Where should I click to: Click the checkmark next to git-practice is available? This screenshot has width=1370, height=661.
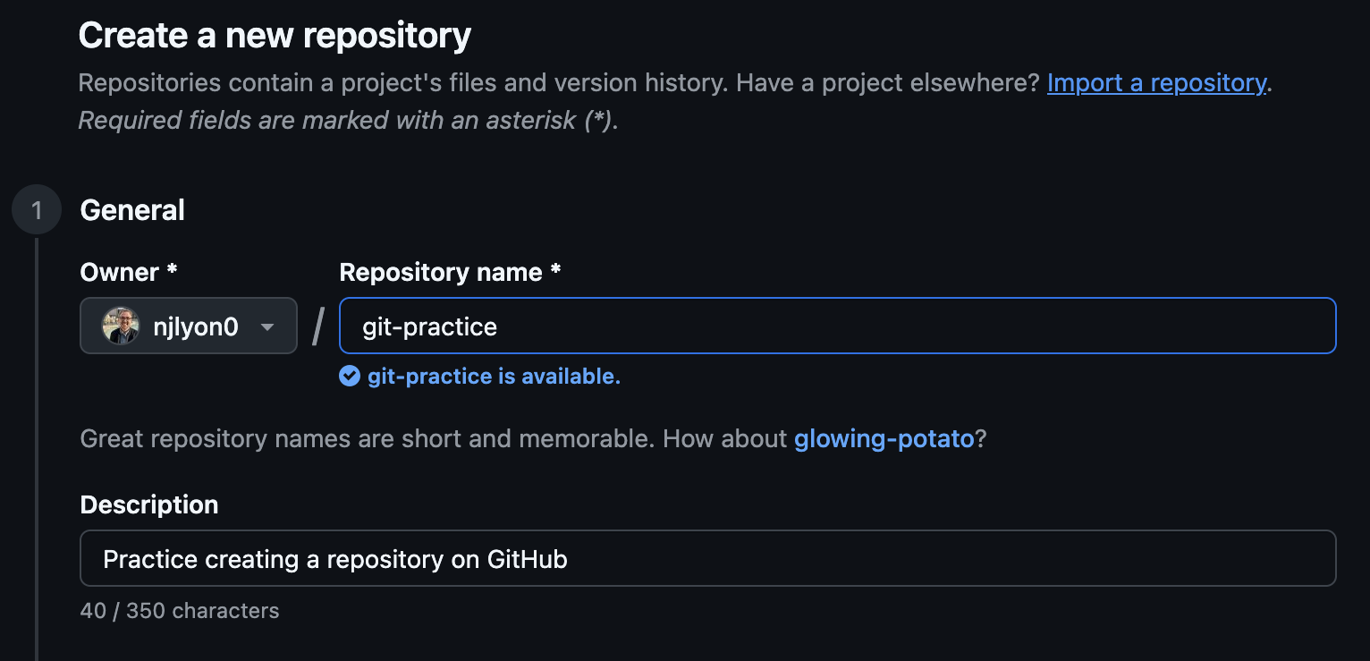349,376
